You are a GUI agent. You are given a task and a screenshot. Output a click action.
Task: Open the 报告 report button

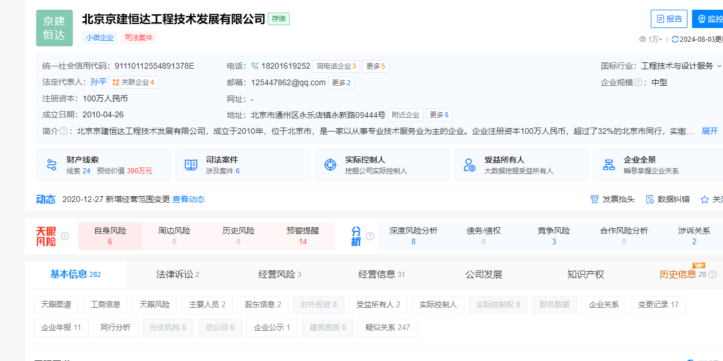(x=669, y=19)
